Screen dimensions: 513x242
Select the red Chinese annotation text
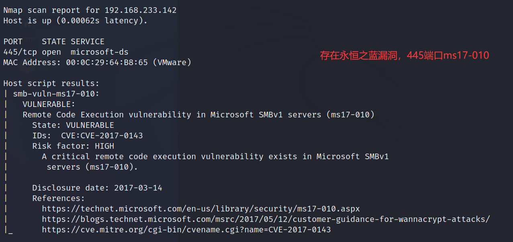405,55
